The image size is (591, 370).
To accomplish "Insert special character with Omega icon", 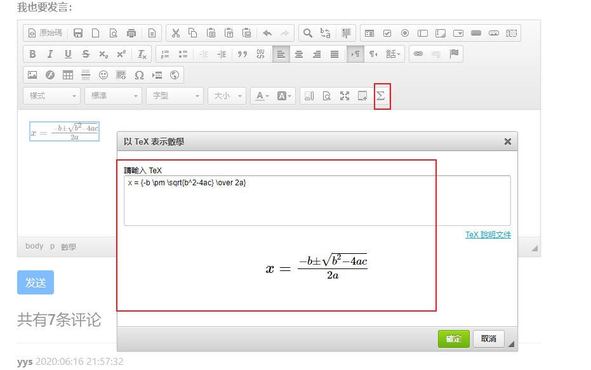I will [x=139, y=75].
